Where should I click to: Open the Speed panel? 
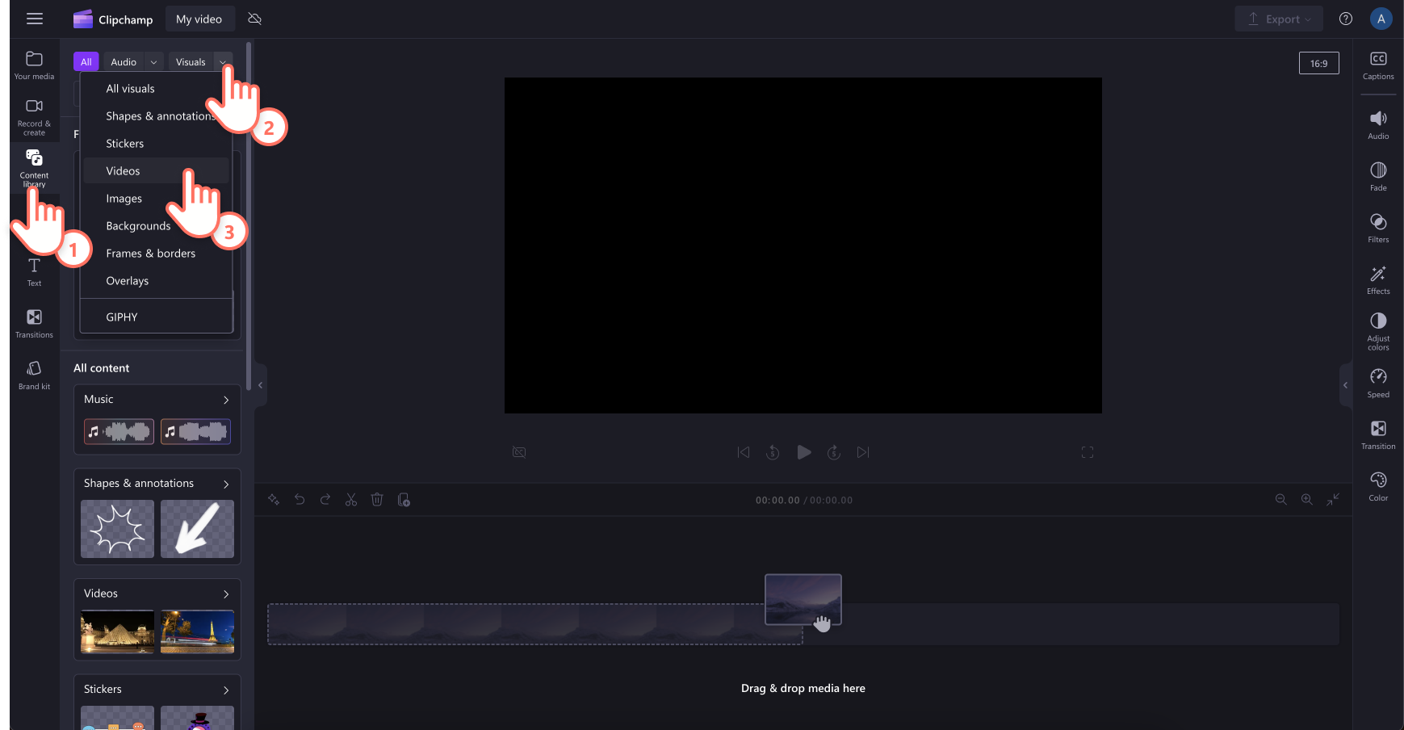[x=1378, y=384]
